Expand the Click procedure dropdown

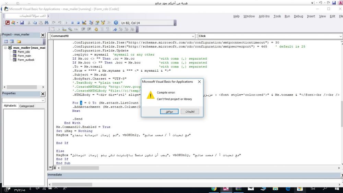point(340,36)
